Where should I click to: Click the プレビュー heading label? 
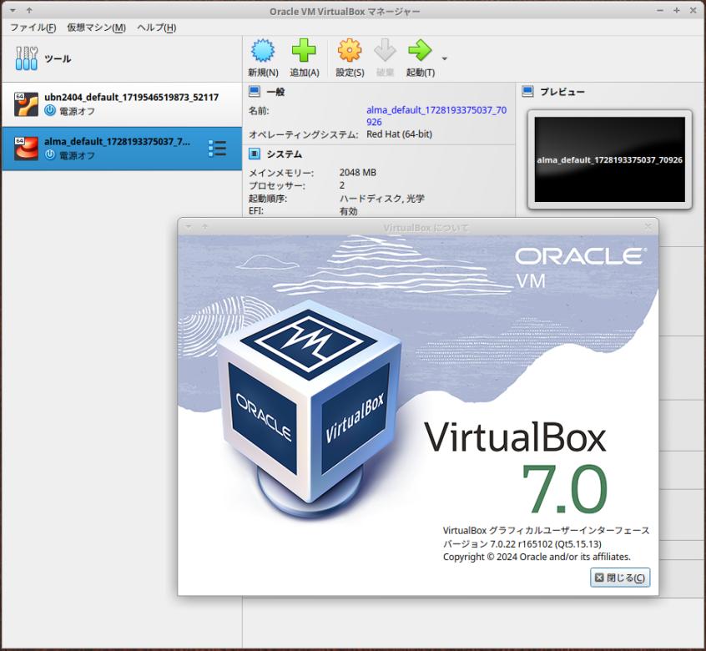tap(562, 92)
